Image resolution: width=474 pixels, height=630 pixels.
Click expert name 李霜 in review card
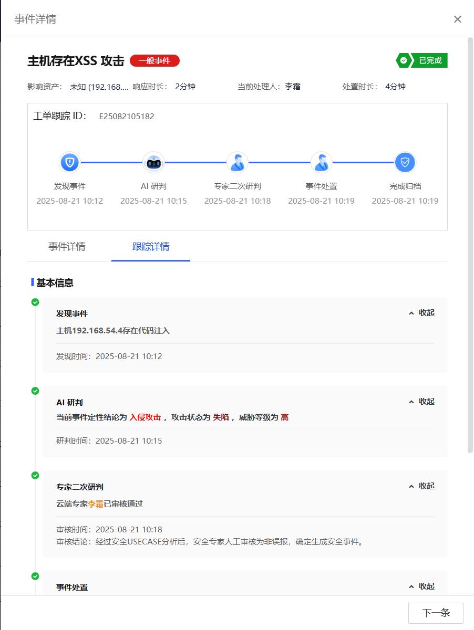pyautogui.click(x=96, y=504)
